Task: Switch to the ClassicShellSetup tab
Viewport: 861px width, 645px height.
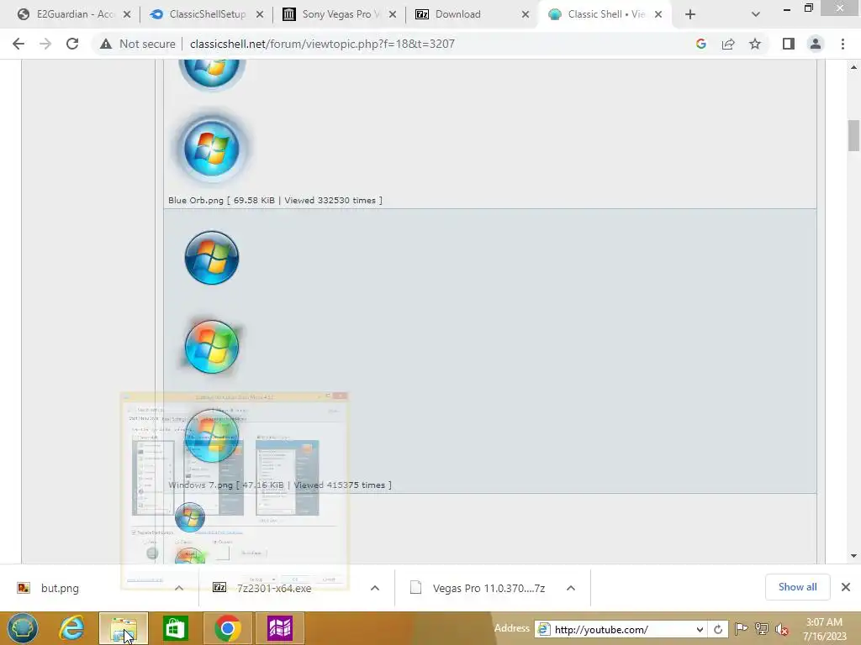Action: click(207, 14)
